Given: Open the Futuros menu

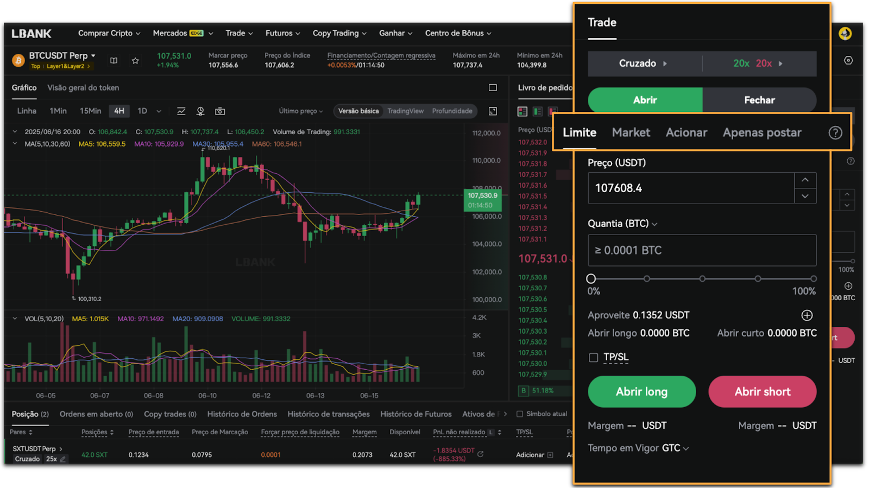Looking at the screenshot, I should 282,33.
